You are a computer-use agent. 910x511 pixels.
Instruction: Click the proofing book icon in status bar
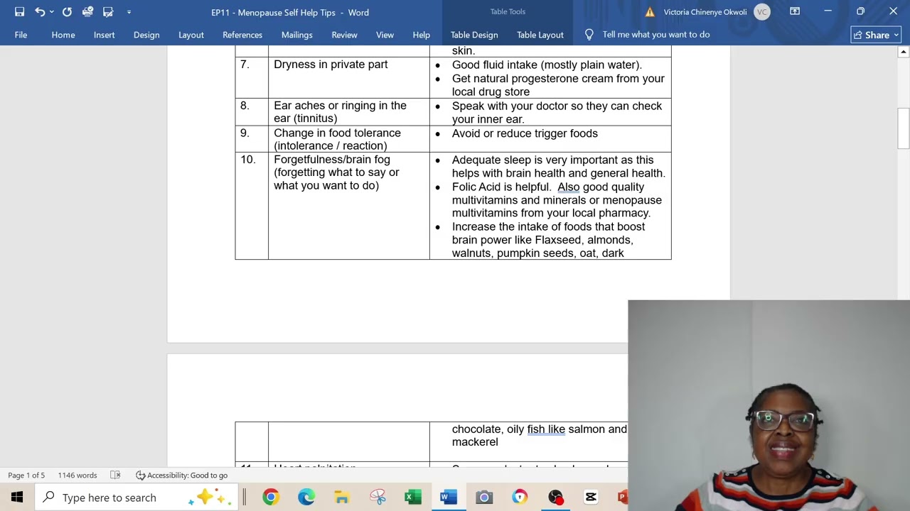click(x=115, y=476)
